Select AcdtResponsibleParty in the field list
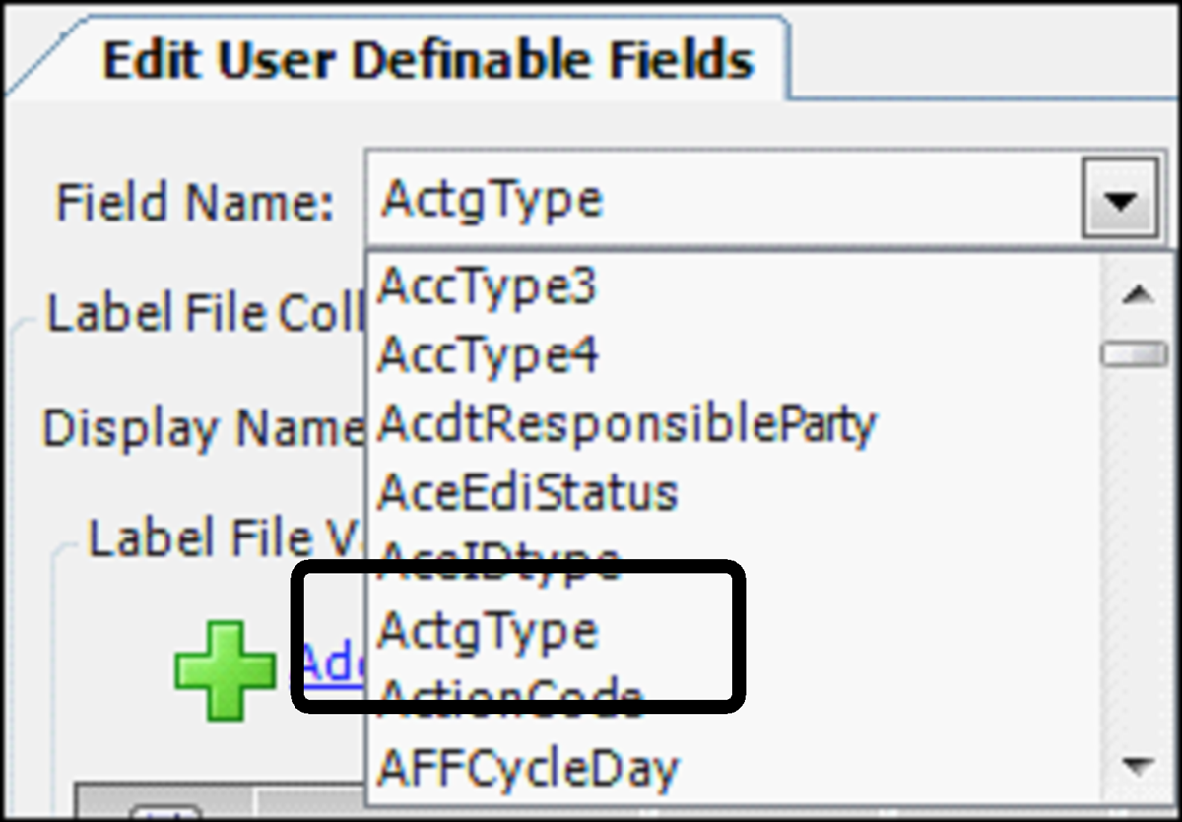The image size is (1182, 822). pos(626,424)
